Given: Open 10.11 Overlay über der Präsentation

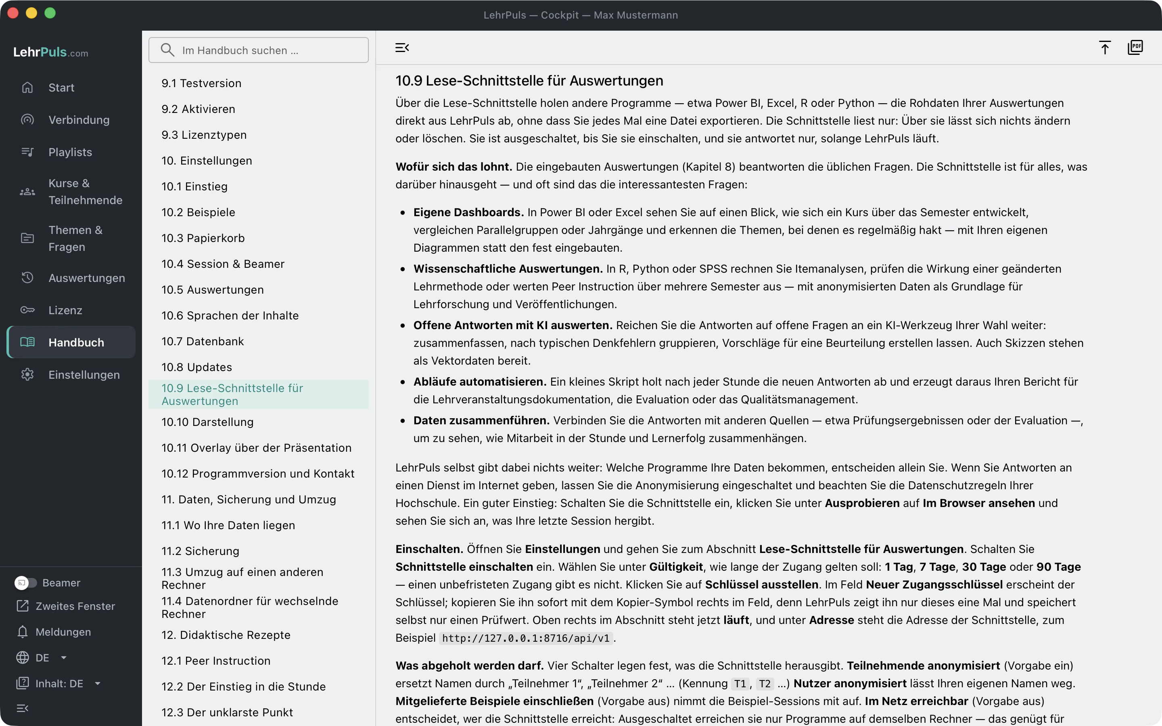Looking at the screenshot, I should pos(258,448).
